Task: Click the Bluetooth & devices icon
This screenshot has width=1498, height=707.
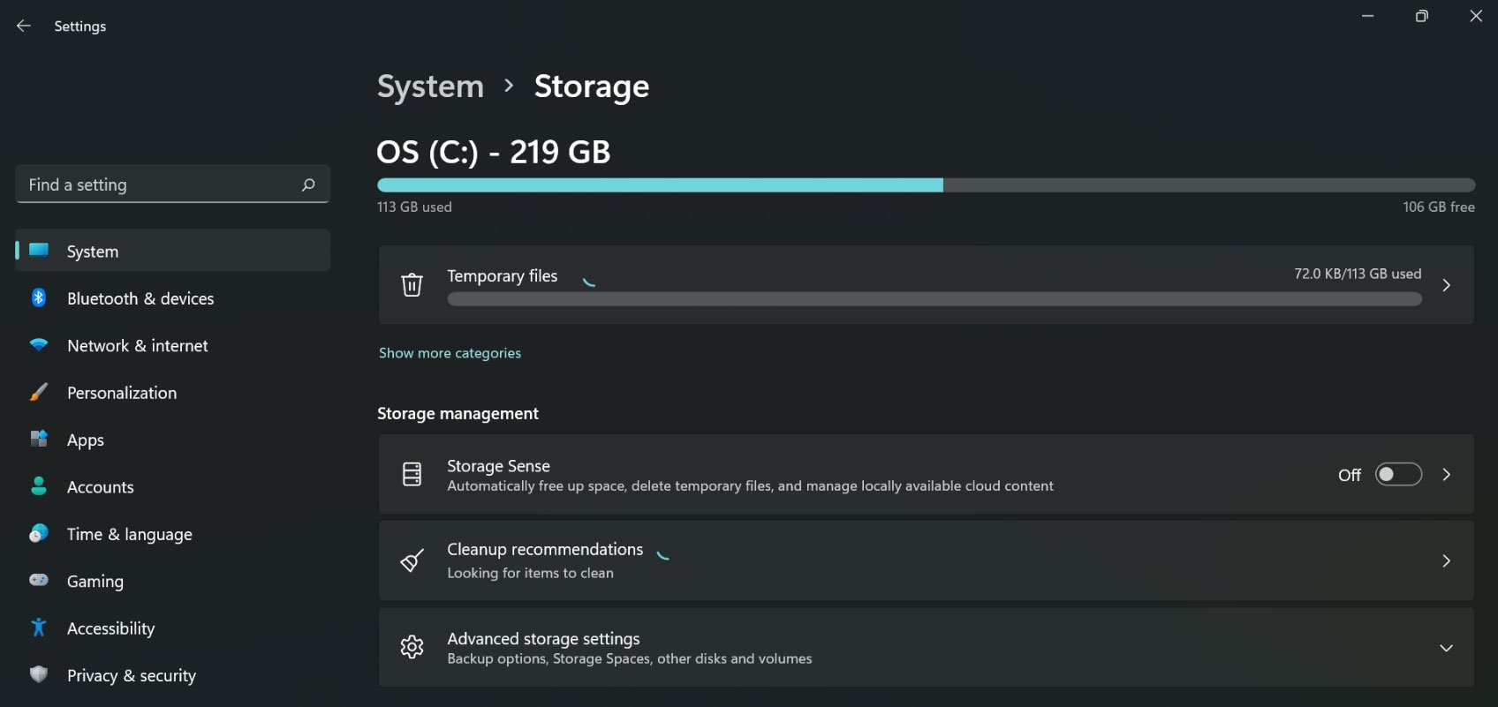Action: tap(39, 298)
